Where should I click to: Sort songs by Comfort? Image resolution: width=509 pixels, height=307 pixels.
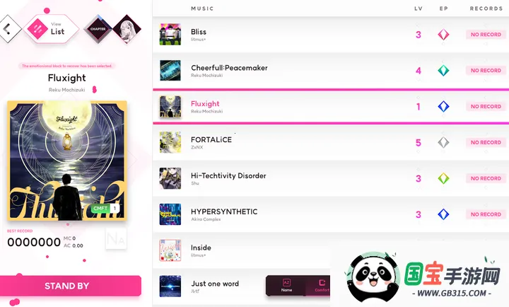(318, 286)
